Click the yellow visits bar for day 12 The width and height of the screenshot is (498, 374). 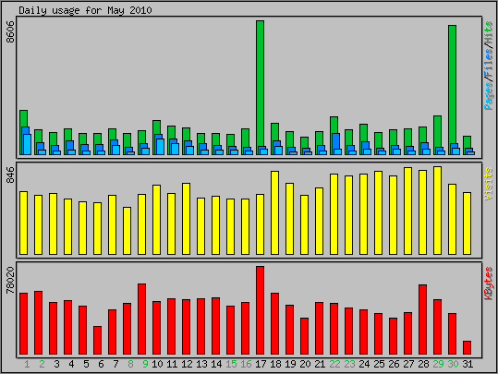tap(186, 219)
